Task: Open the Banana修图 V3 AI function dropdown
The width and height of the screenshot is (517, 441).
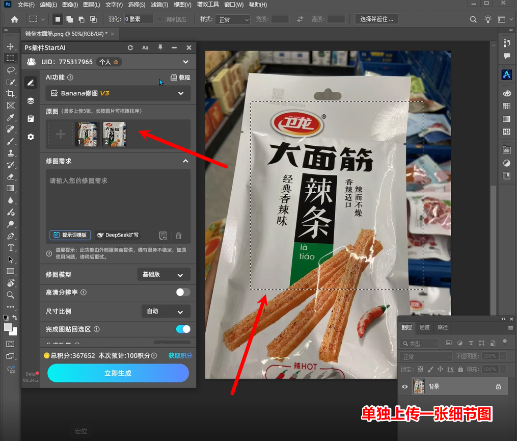Action: coord(118,93)
